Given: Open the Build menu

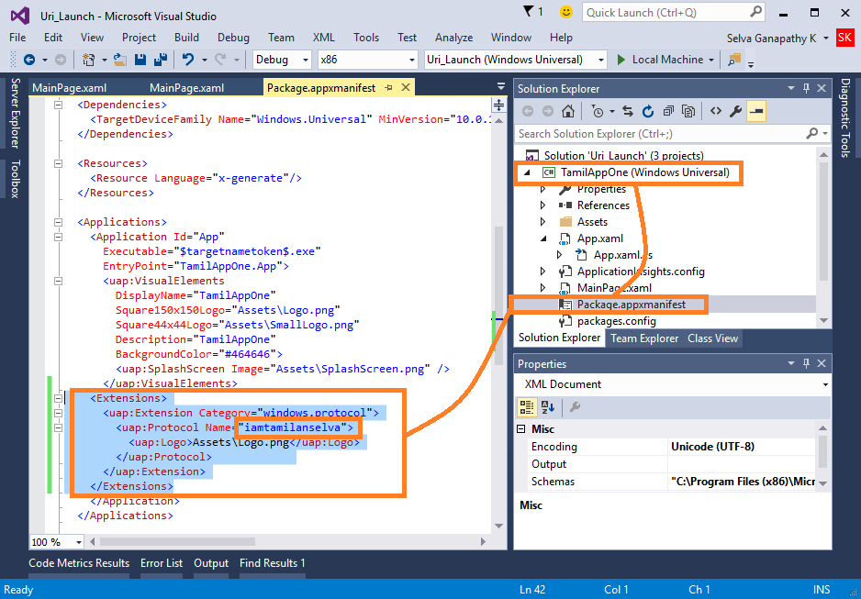Looking at the screenshot, I should coord(186,38).
